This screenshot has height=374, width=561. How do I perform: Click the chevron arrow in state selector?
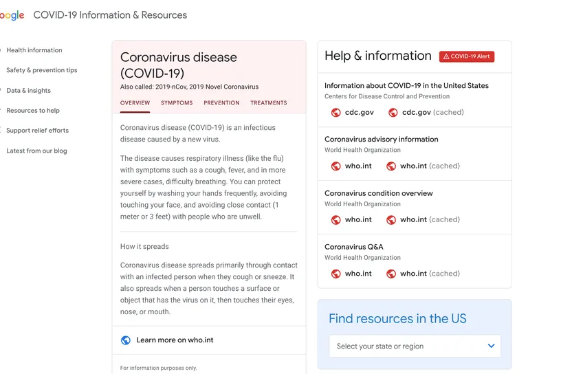pyautogui.click(x=492, y=346)
